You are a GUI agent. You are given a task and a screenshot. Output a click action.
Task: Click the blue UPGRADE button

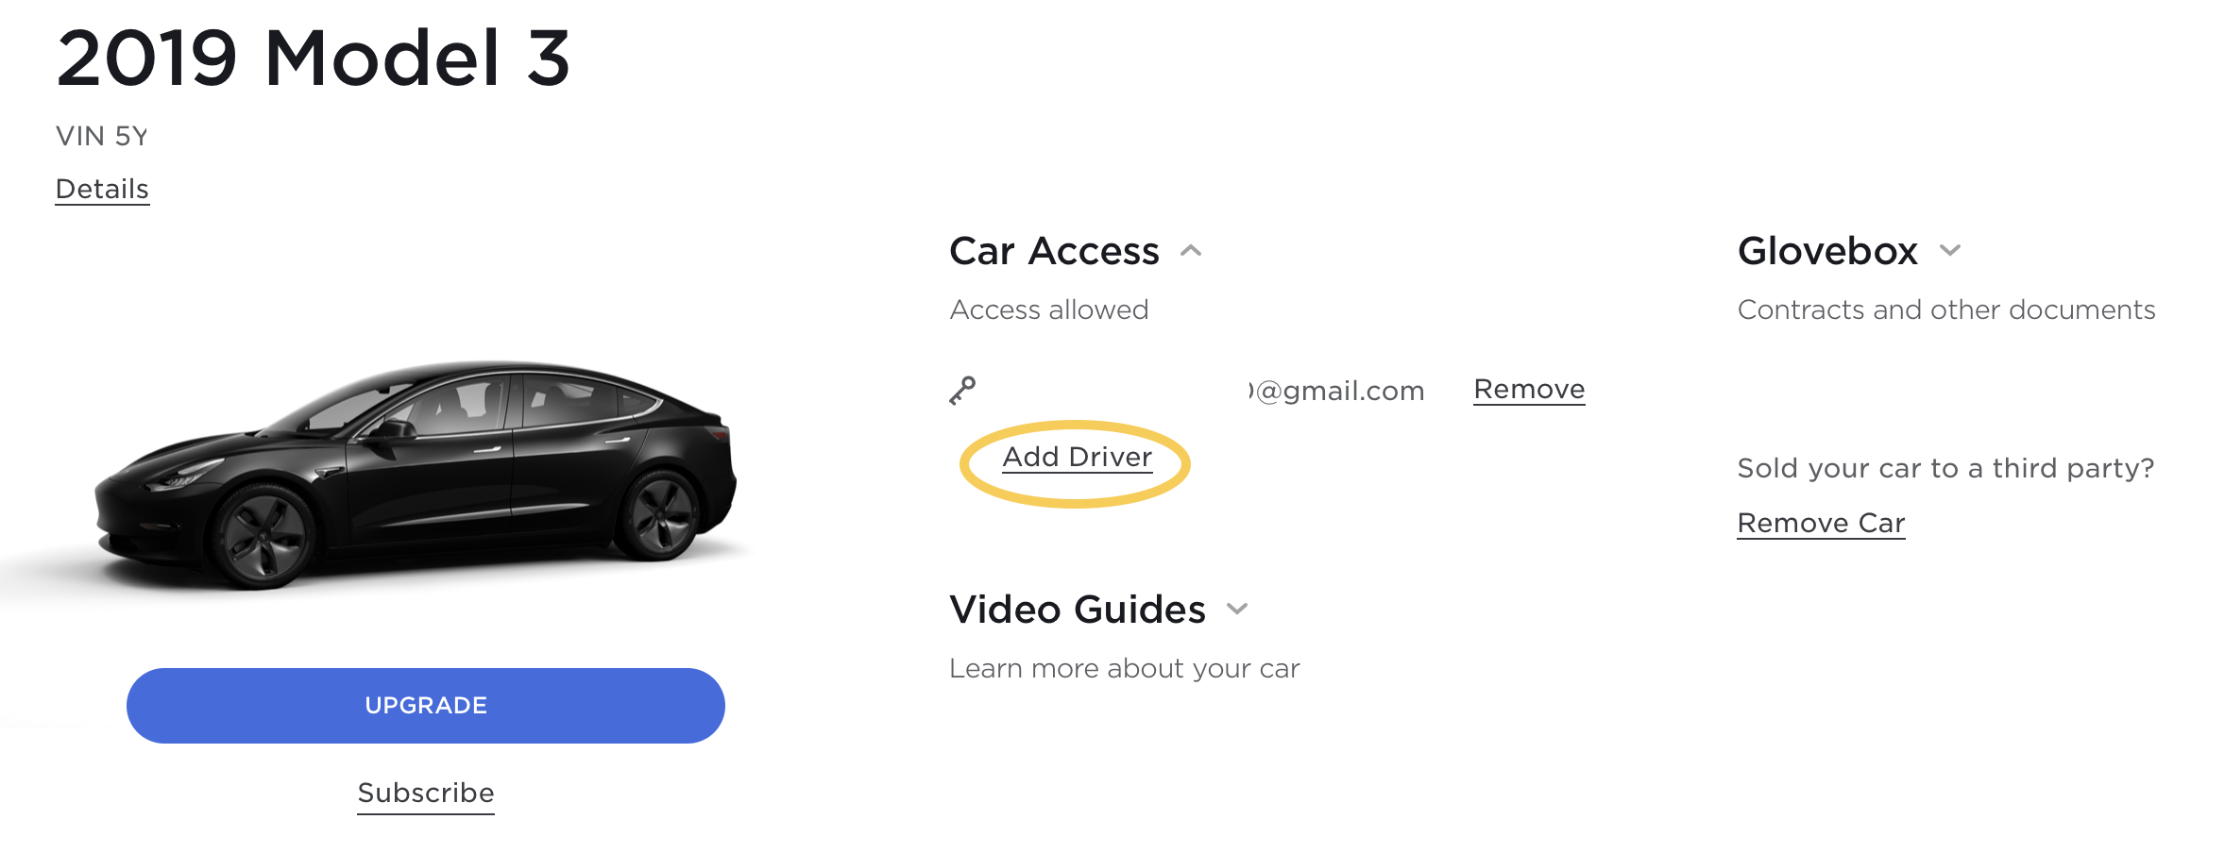tap(426, 706)
